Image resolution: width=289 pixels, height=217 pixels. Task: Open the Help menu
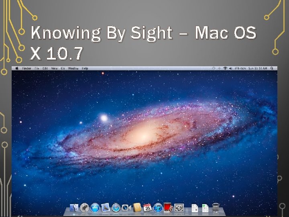coord(85,68)
